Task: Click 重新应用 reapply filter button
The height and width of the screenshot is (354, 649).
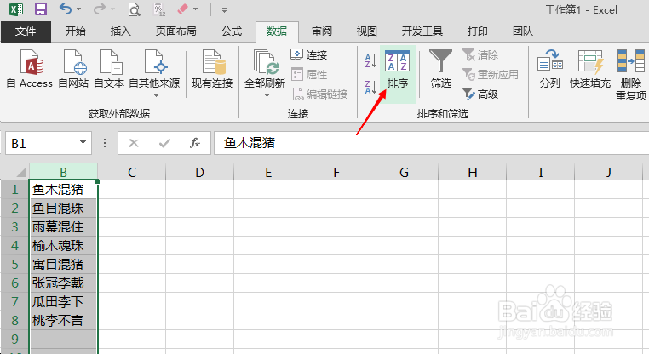Action: point(490,74)
